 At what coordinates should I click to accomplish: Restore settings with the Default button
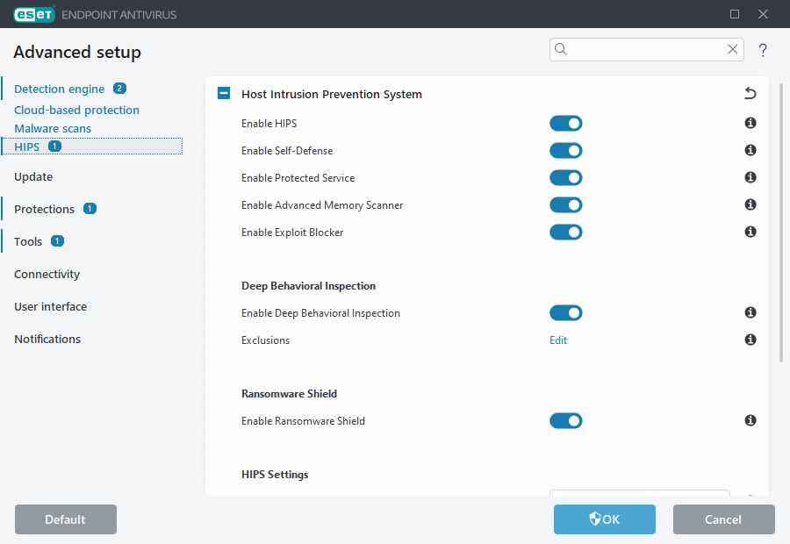pyautogui.click(x=65, y=519)
